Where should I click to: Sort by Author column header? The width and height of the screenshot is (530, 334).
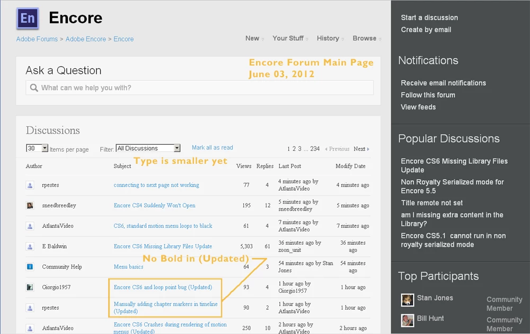pyautogui.click(x=34, y=166)
